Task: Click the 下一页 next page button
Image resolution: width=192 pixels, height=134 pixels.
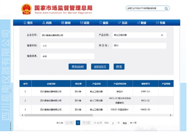Action: [86, 123]
